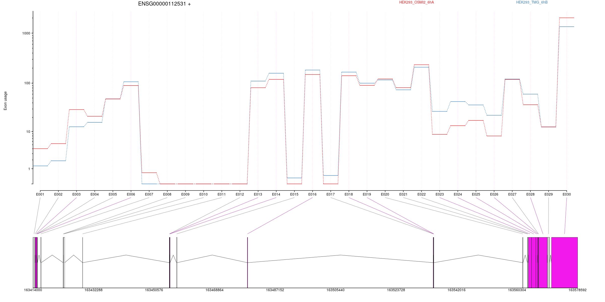Click exon label E006
Screen dimensions: 605x302
click(x=131, y=194)
